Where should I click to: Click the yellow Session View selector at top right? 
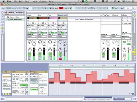tap(134, 16)
